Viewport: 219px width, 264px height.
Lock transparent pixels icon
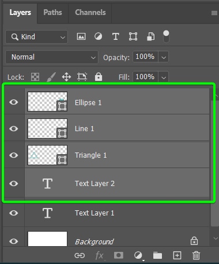(x=35, y=77)
